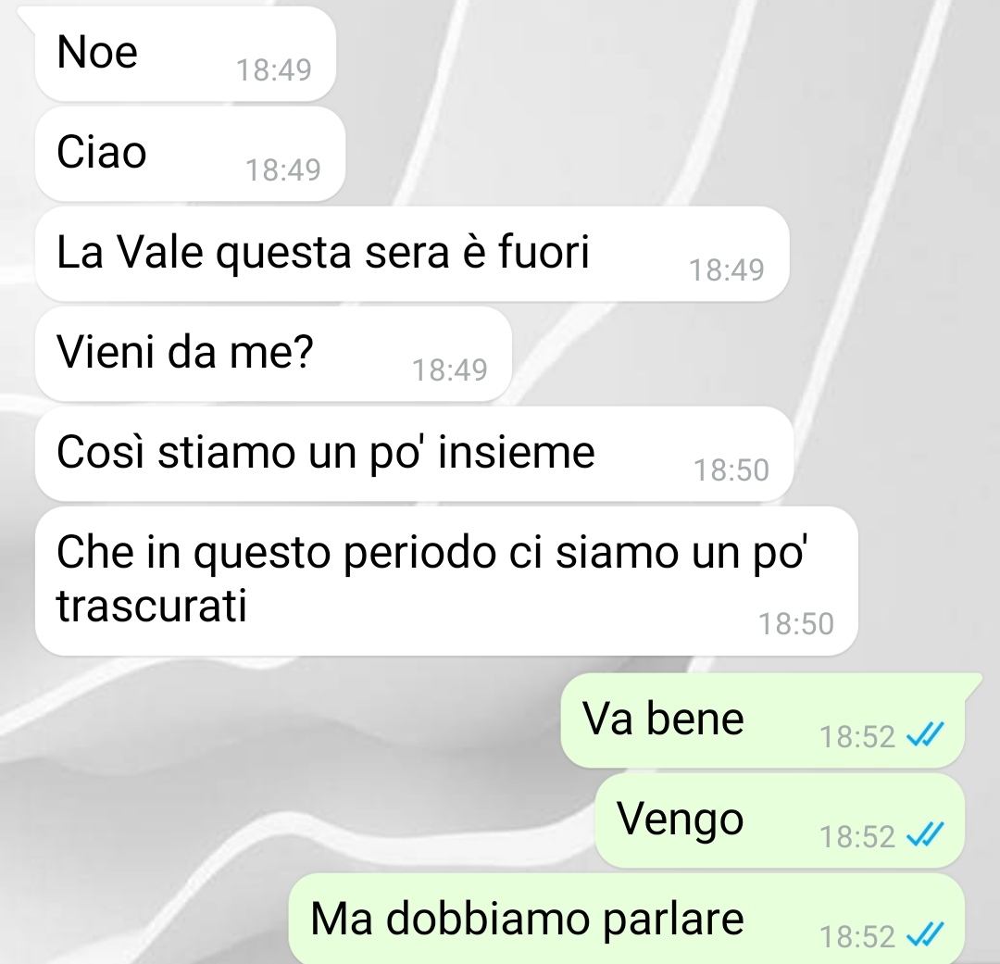Tap the 'Vieni da me?' message
The image size is (1000, 964).
pos(273,354)
